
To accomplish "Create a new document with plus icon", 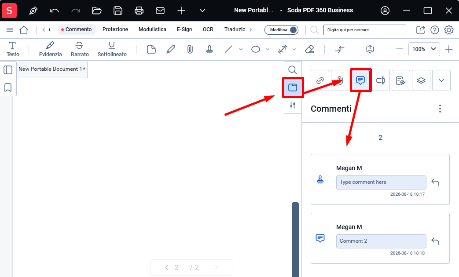I will 181,11.
